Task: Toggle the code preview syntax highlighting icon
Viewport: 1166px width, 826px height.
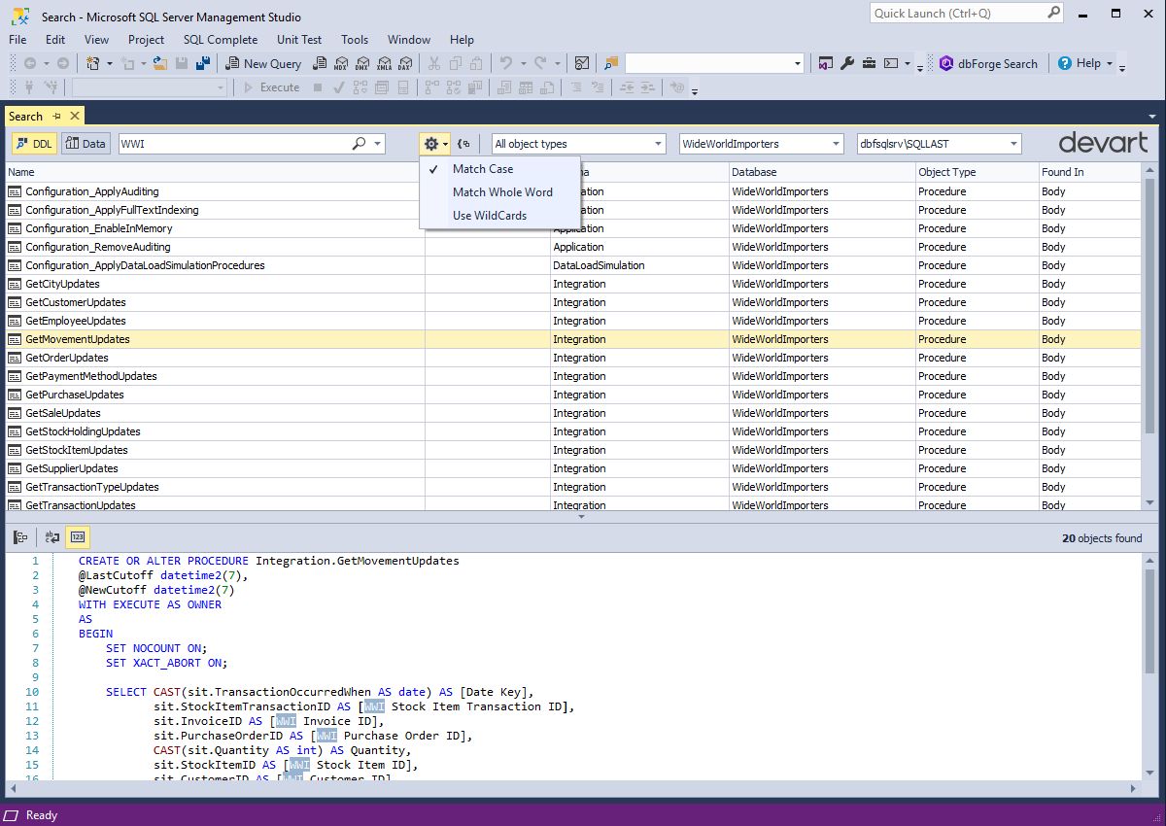Action: pyautogui.click(x=52, y=536)
